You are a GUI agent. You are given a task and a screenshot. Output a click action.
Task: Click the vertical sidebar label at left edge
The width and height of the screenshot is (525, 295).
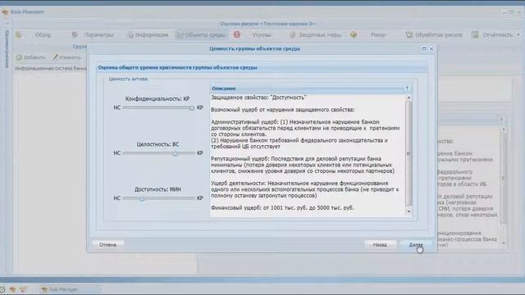pyautogui.click(x=7, y=49)
